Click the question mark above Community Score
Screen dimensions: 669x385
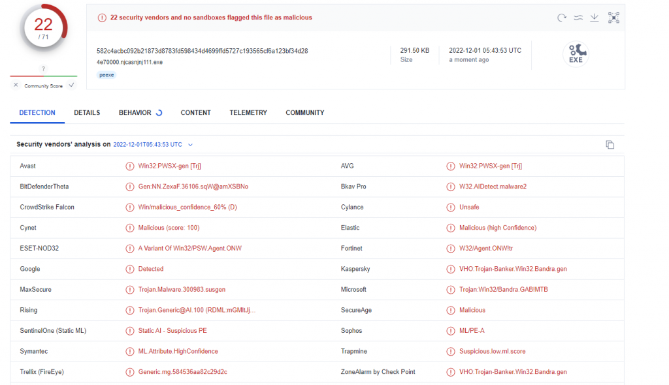pos(43,69)
